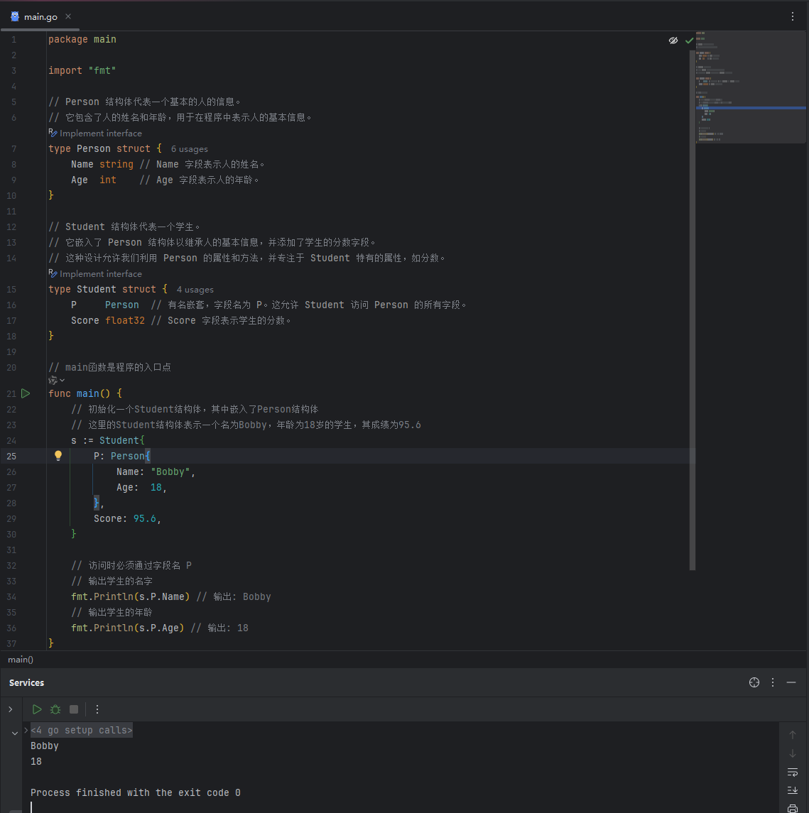
Task: Jump up in console with the up arrow
Action: coord(793,735)
